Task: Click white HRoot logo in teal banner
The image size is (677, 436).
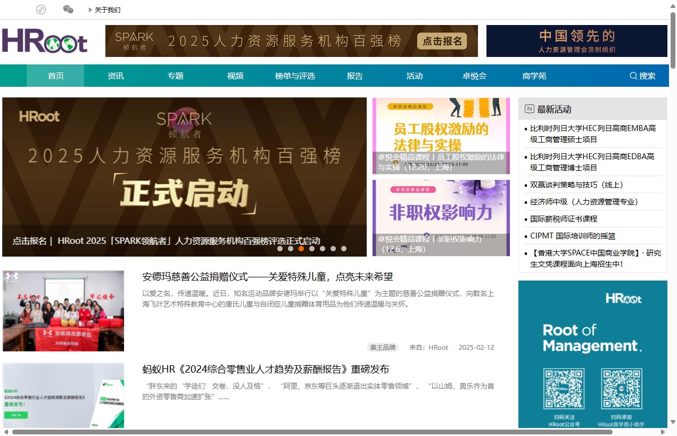Action: click(623, 299)
